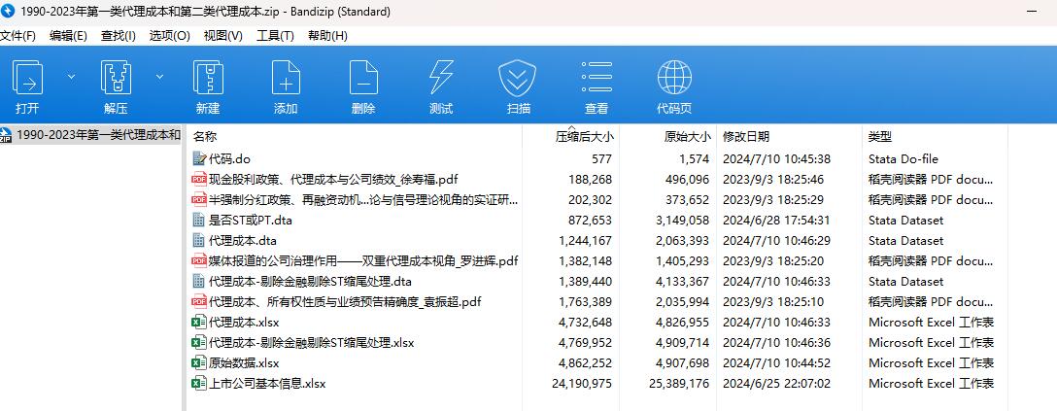Open the 查找(I) menu
Image resolution: width=1057 pixels, height=411 pixels.
tap(118, 36)
